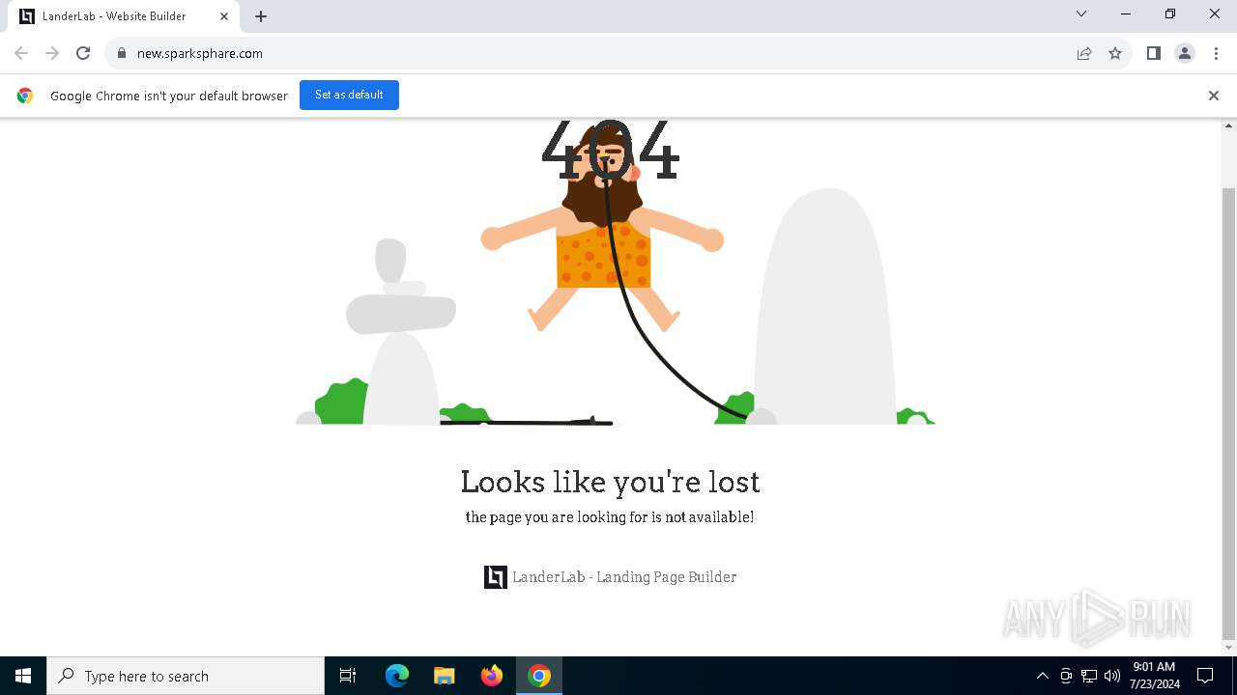
Task: Click the taskbar search box
Action: pos(186,676)
